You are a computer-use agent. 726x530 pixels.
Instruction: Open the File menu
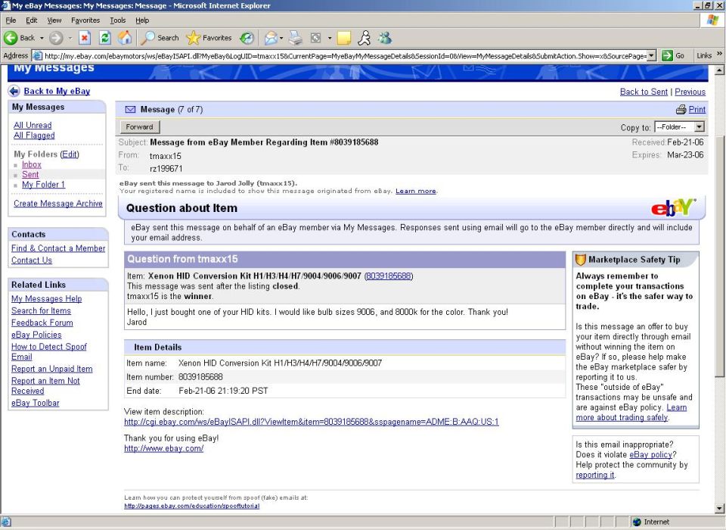(11, 20)
